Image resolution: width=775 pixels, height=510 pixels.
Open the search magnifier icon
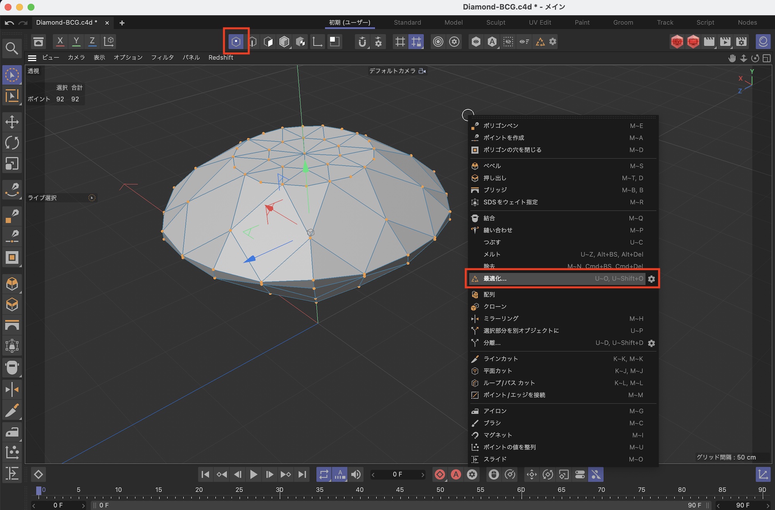[x=12, y=48]
